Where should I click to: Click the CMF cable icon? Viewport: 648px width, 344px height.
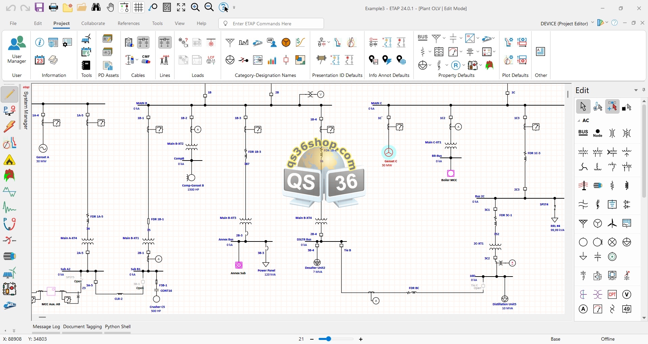tap(146, 60)
